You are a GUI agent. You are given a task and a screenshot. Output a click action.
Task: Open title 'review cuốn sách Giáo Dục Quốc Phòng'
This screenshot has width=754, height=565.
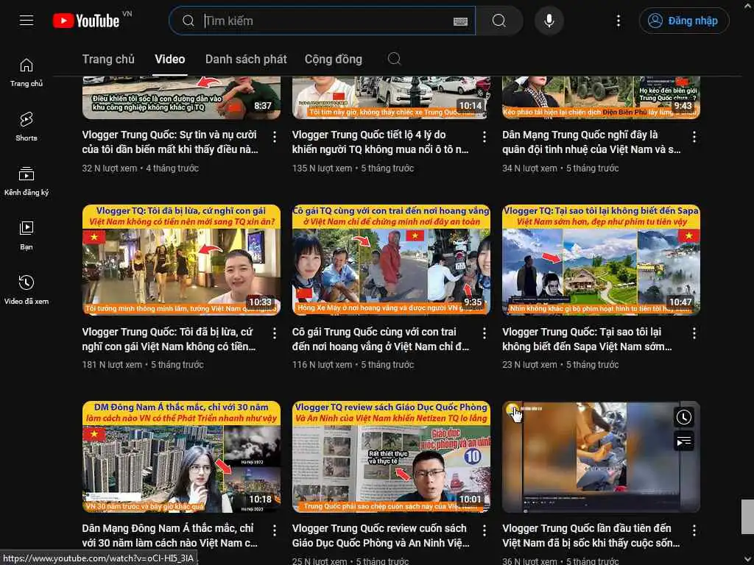point(381,536)
